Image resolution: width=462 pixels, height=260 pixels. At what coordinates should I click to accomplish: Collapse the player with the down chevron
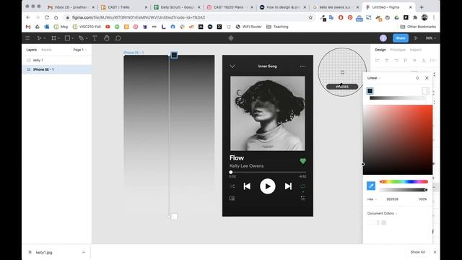click(232, 66)
